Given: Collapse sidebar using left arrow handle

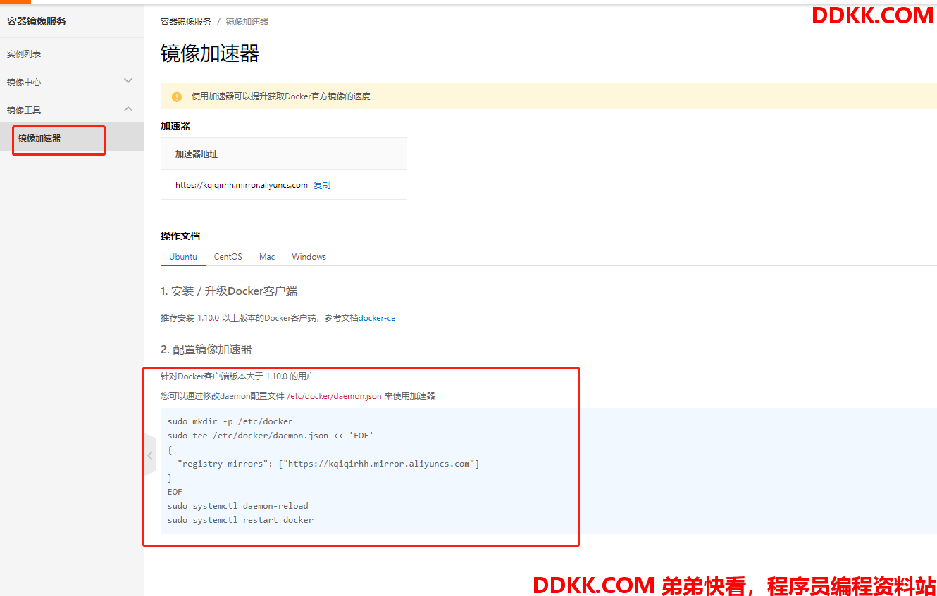Looking at the screenshot, I should (150, 455).
